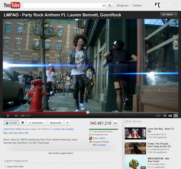Click the like/dislike ratio bar
181x169 pixels.
point(104,129)
